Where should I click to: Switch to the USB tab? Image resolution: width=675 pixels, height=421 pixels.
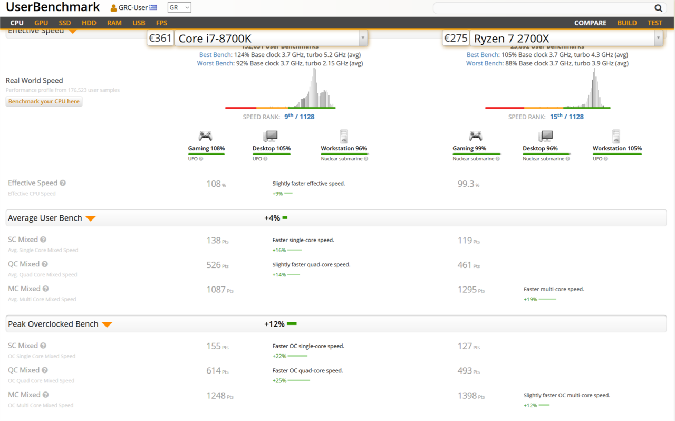tap(139, 23)
